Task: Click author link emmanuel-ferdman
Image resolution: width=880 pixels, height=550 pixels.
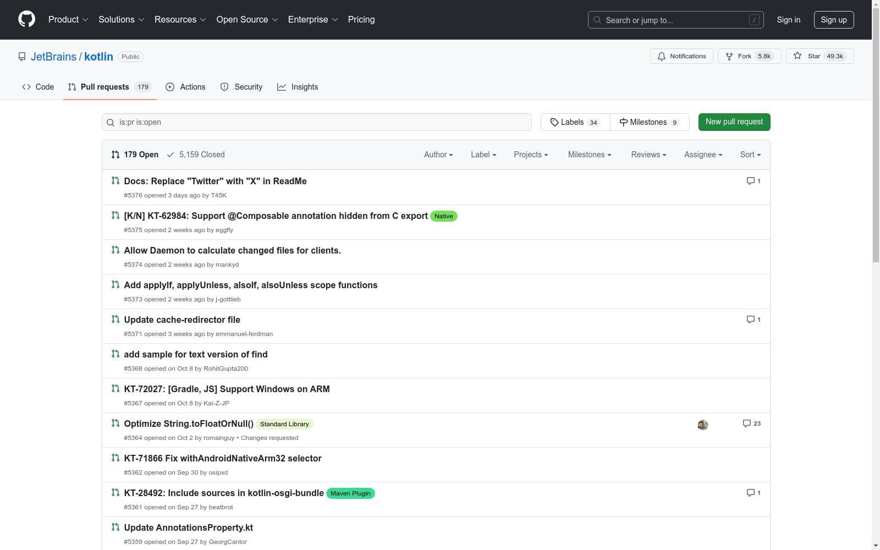Action: [244, 334]
